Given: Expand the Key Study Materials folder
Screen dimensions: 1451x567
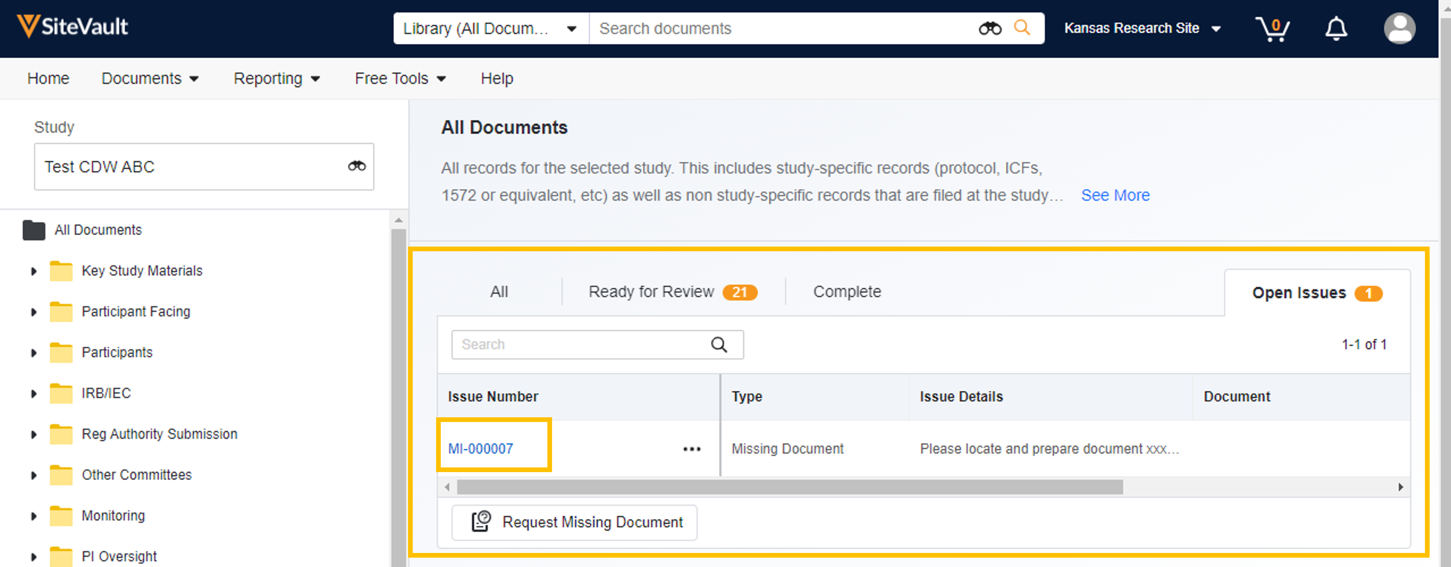Looking at the screenshot, I should pos(34,271).
